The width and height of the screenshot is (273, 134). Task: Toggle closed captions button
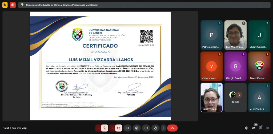[127, 128]
